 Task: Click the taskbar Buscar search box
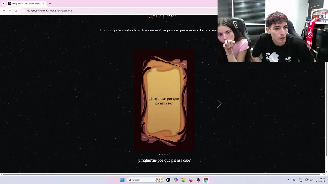pos(146,180)
